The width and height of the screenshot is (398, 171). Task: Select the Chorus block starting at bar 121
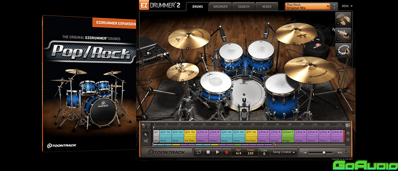click(x=337, y=136)
